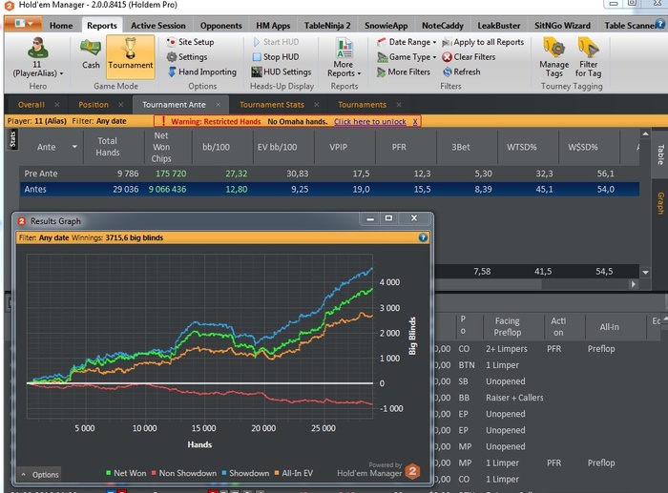Open LeakBuster tab
Viewport: 668px width, 493px height.
[498, 26]
